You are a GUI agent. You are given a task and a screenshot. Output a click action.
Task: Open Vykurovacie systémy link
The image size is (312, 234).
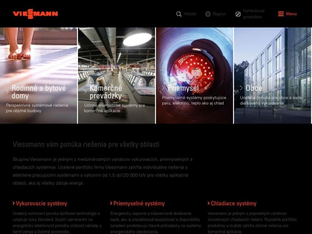tap(42, 203)
